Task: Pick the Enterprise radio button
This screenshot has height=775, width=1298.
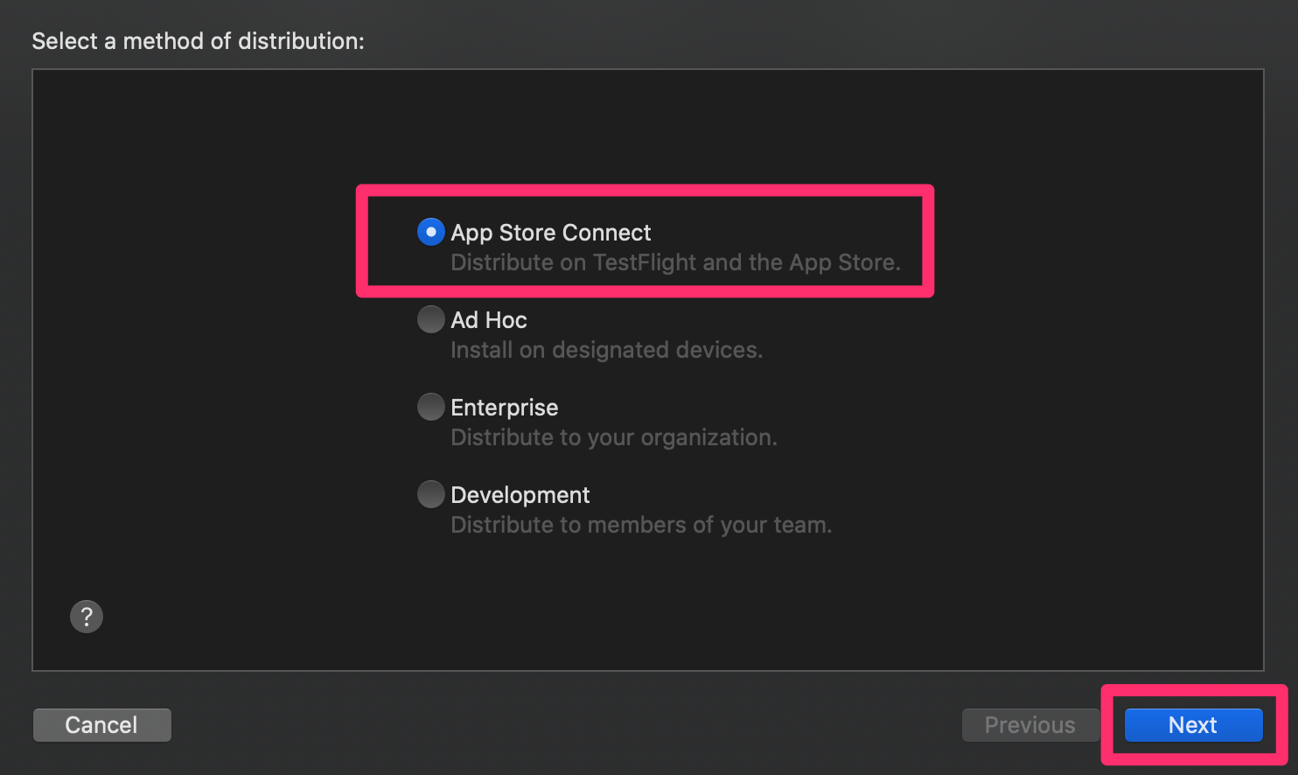Action: coord(430,407)
